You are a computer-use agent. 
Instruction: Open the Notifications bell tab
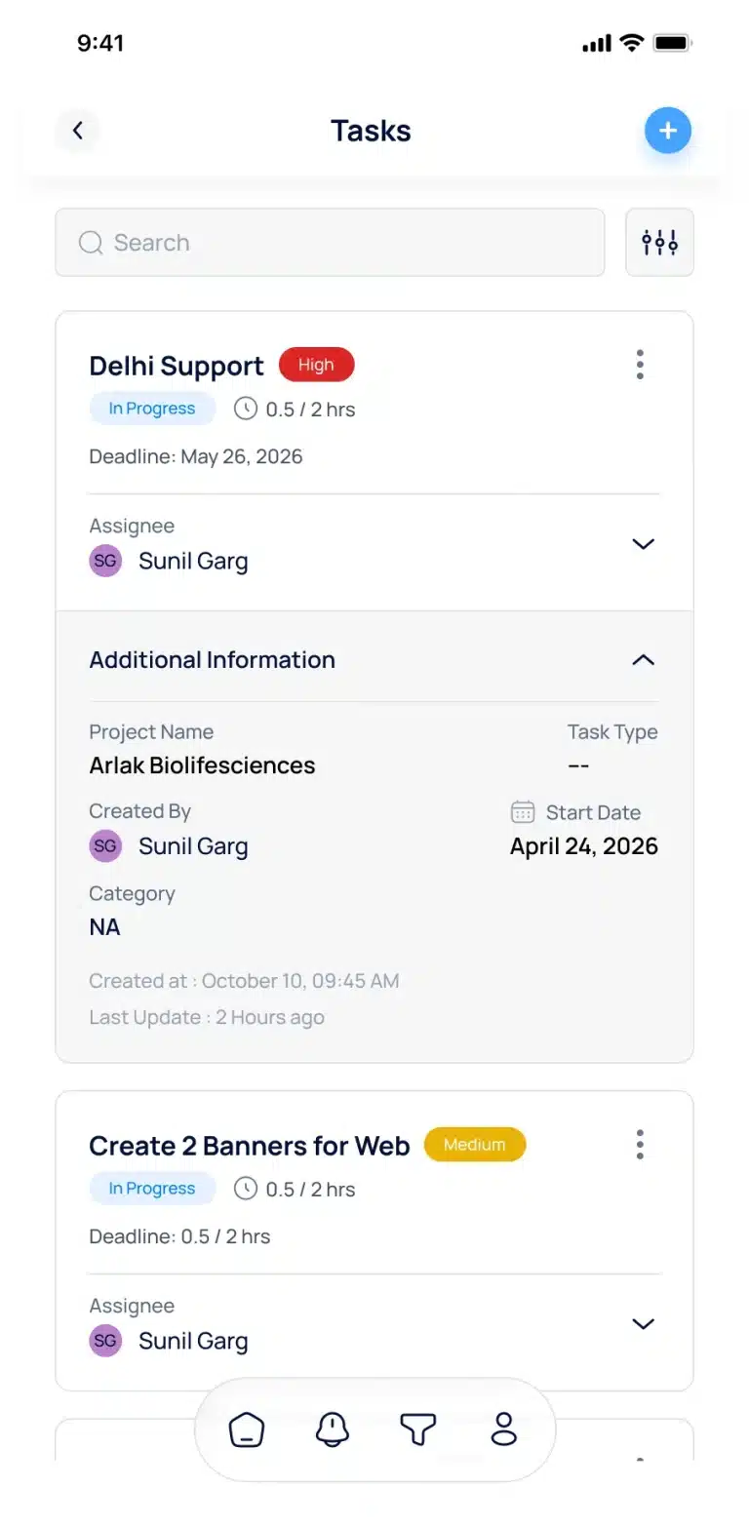(x=333, y=1430)
